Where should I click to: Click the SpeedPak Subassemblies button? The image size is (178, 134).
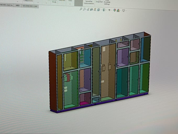[x=89, y=2]
